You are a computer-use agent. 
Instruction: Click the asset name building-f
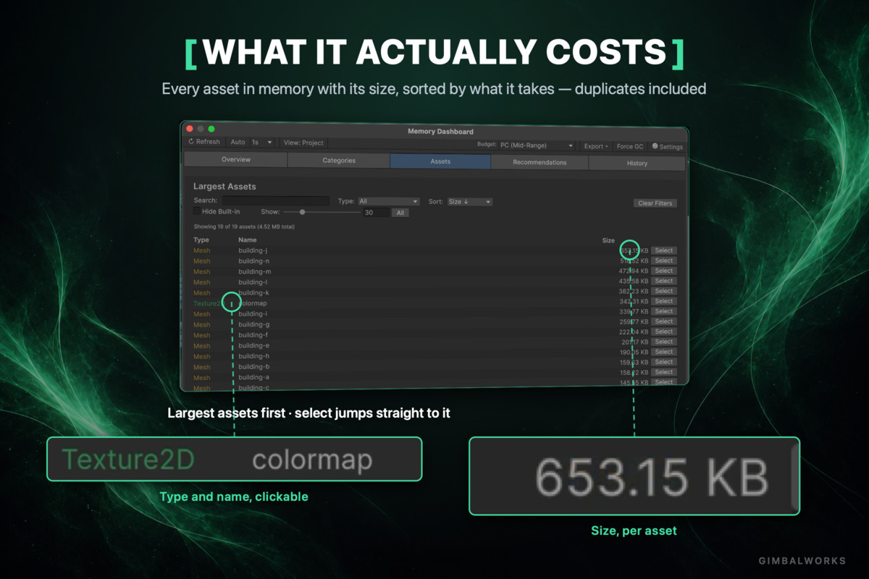(253, 335)
